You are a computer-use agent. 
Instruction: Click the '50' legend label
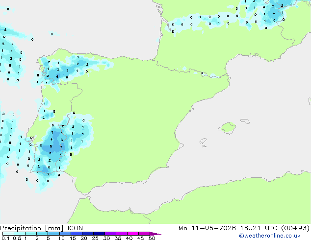152,238
